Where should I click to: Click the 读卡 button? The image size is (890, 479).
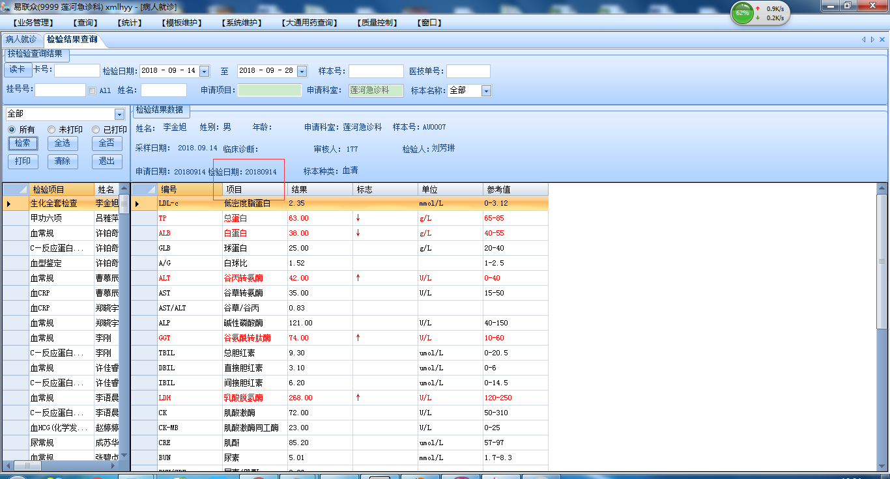(x=17, y=70)
